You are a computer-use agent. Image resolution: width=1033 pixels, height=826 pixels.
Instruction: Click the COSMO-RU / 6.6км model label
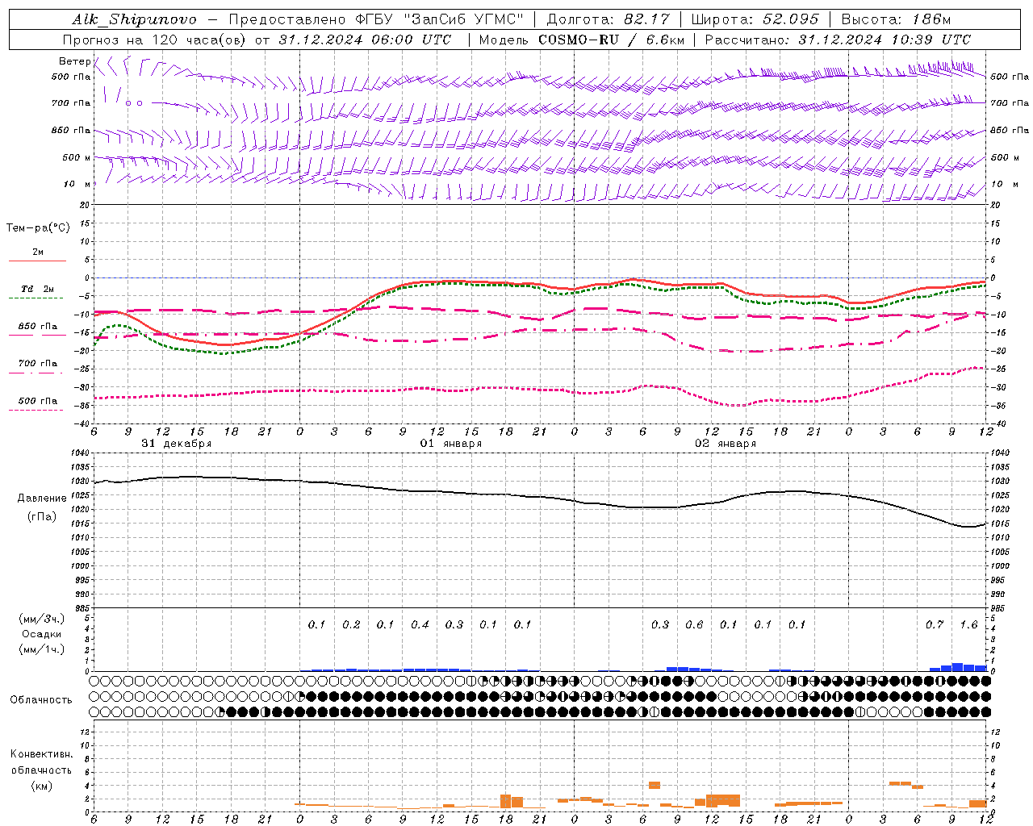(611, 40)
